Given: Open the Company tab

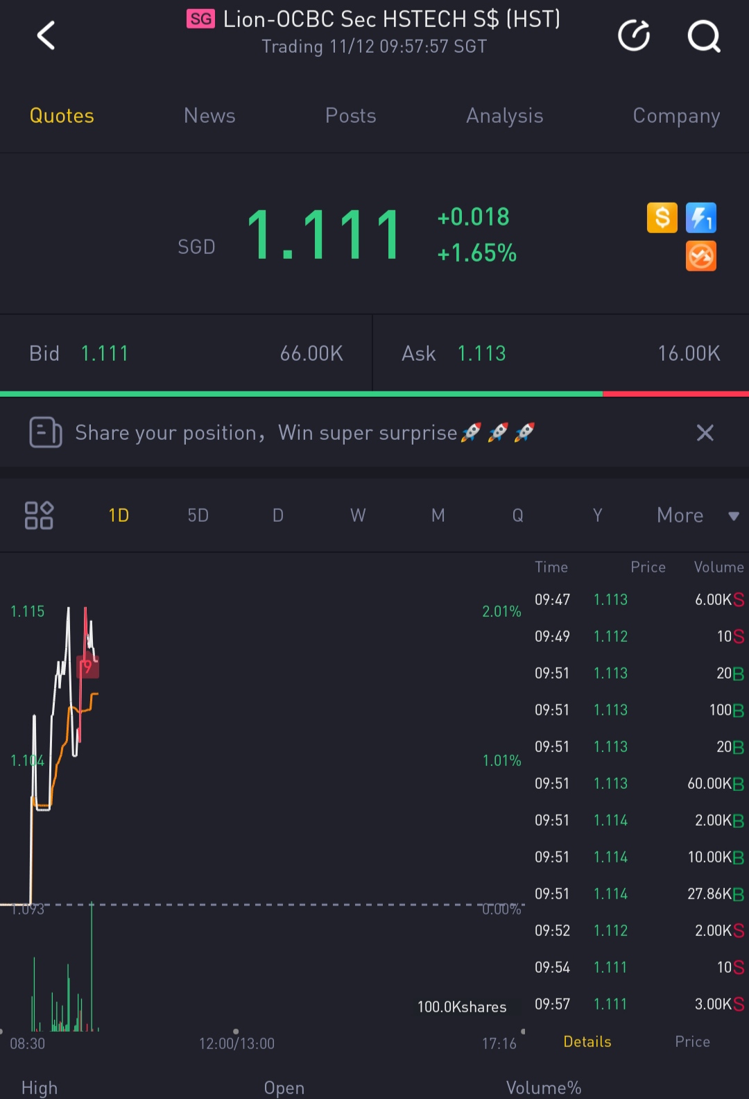Looking at the screenshot, I should pyautogui.click(x=676, y=116).
